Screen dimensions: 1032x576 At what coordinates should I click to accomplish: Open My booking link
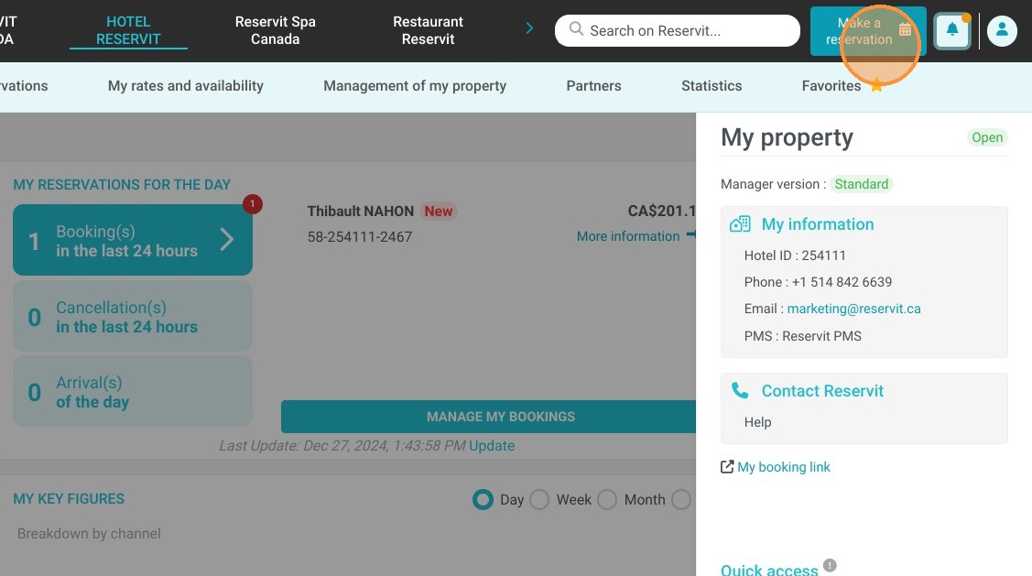pos(783,467)
